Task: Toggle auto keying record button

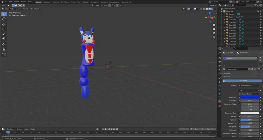Action: 97,129
